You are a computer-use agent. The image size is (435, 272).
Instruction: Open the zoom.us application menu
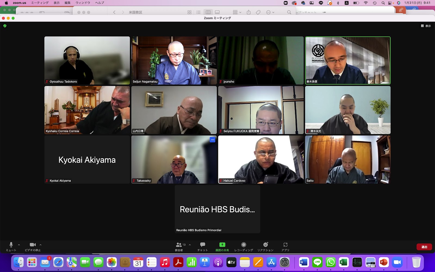click(x=20, y=3)
